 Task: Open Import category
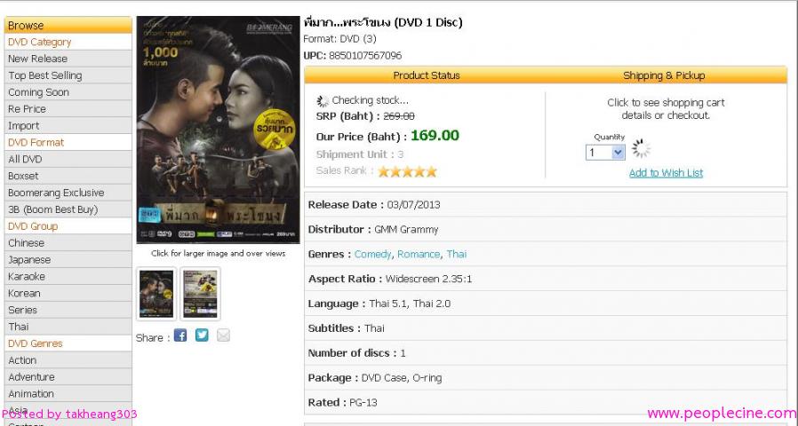click(68, 125)
